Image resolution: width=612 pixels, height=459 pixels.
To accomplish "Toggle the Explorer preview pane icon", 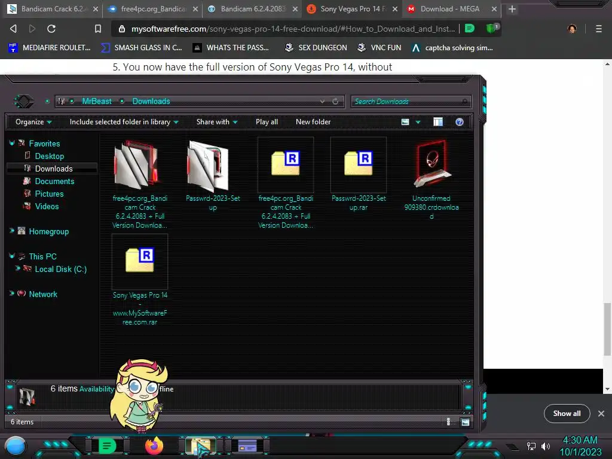I will 438,122.
